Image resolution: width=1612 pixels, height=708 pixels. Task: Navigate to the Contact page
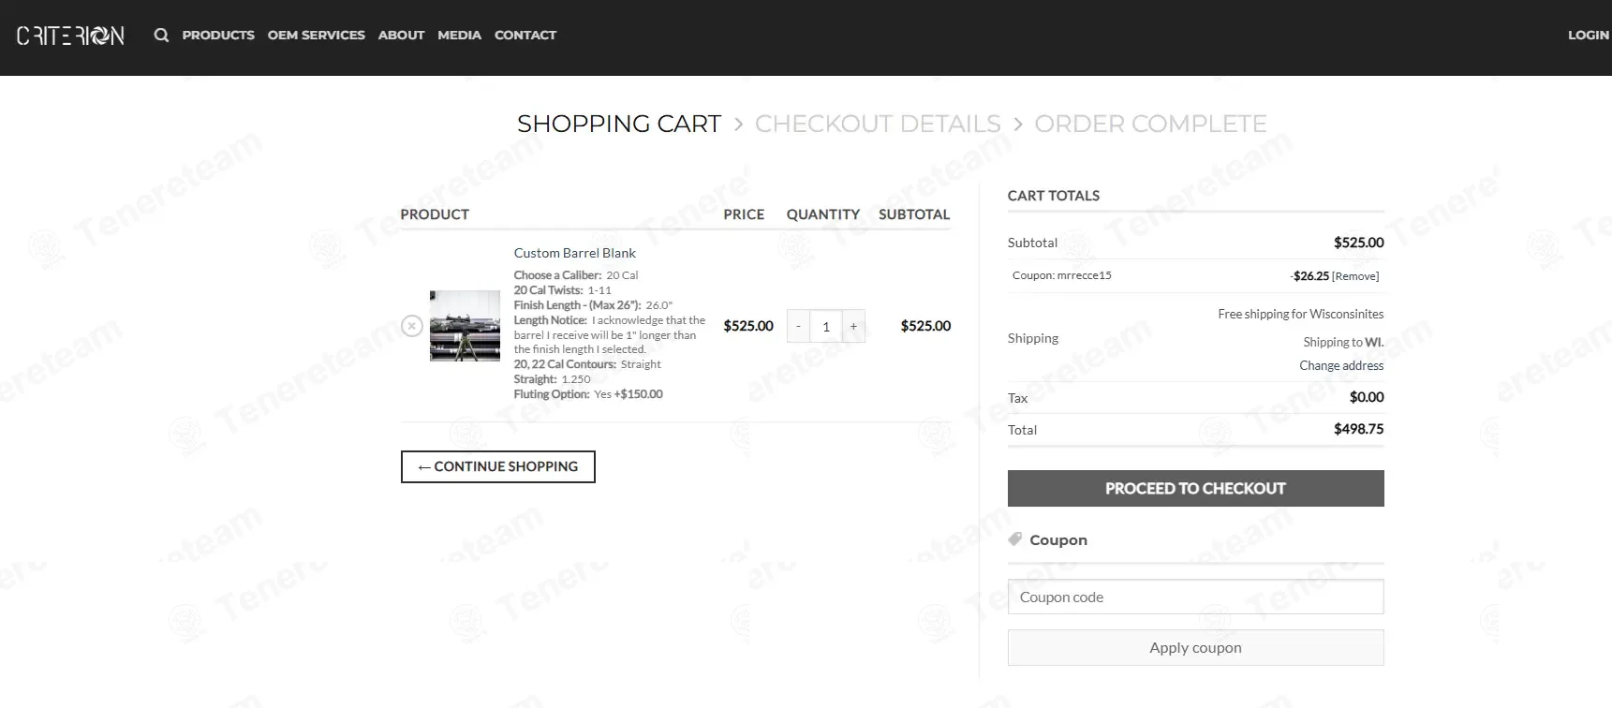(525, 36)
